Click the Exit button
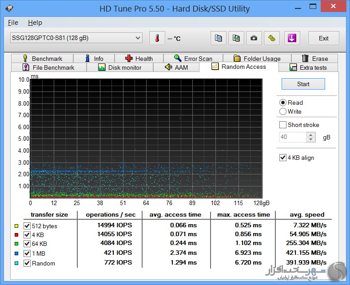This screenshot has width=350, height=285. pyautogui.click(x=323, y=38)
